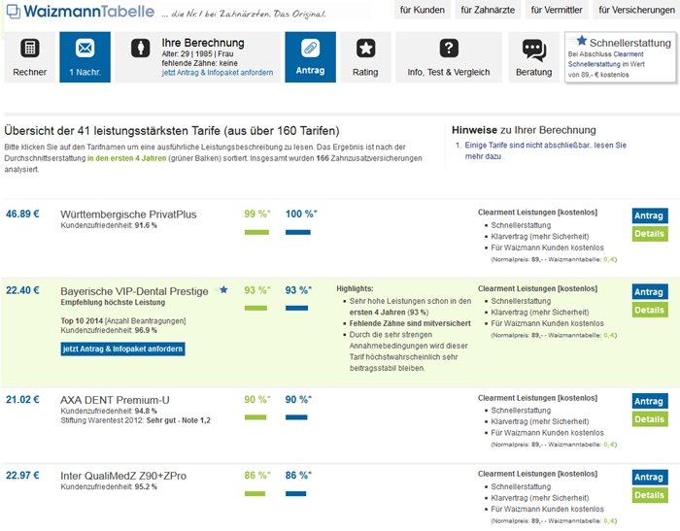Viewport: 680px width, 531px height.
Task: Click the price 46.89 €
Action: click(x=22, y=214)
